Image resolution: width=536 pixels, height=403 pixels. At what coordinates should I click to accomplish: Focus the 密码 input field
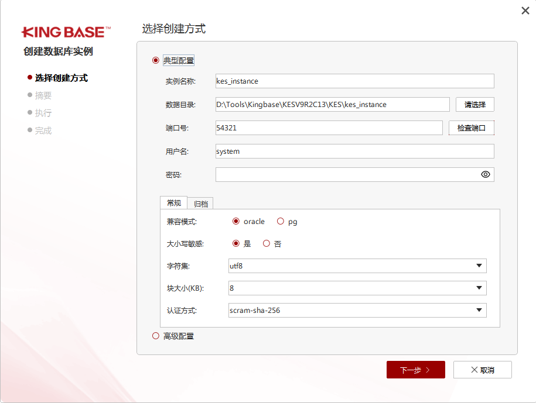coord(346,174)
